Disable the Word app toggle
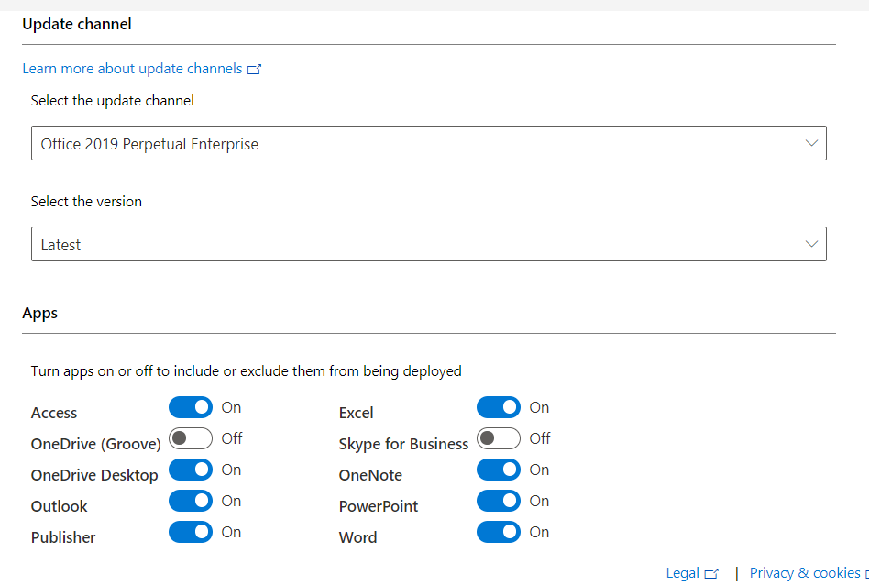This screenshot has height=586, width=869. tap(499, 532)
